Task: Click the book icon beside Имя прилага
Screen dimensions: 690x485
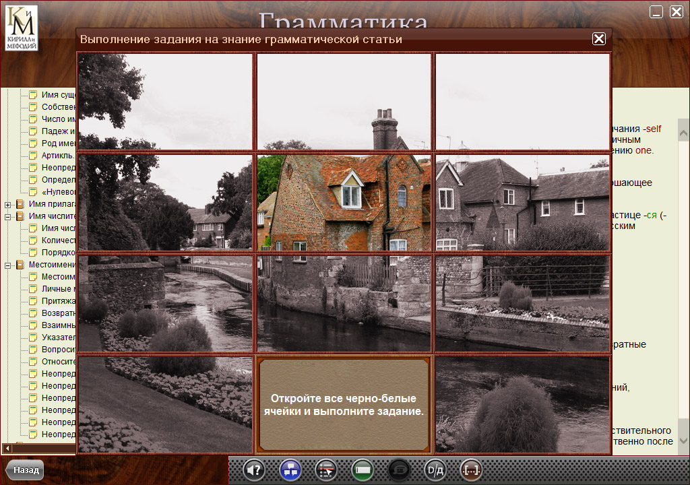Action: 20,204
